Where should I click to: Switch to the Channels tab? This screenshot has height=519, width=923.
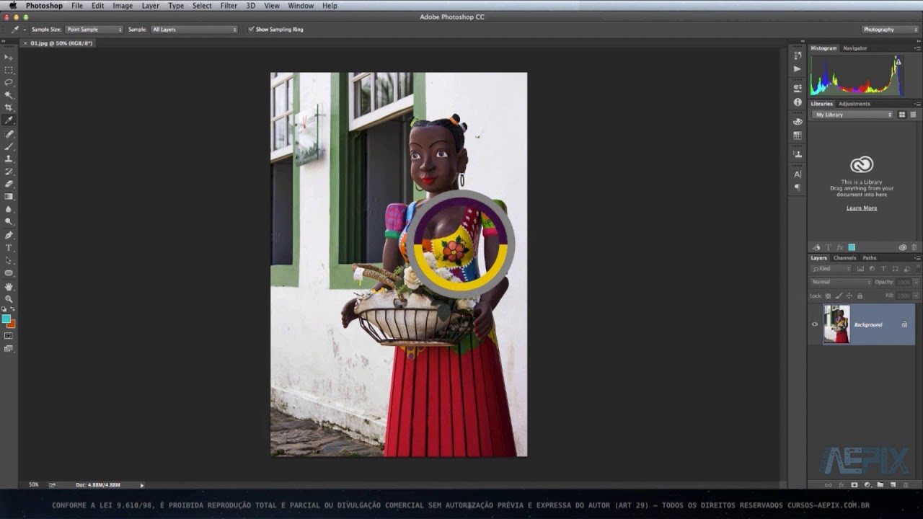pyautogui.click(x=844, y=257)
